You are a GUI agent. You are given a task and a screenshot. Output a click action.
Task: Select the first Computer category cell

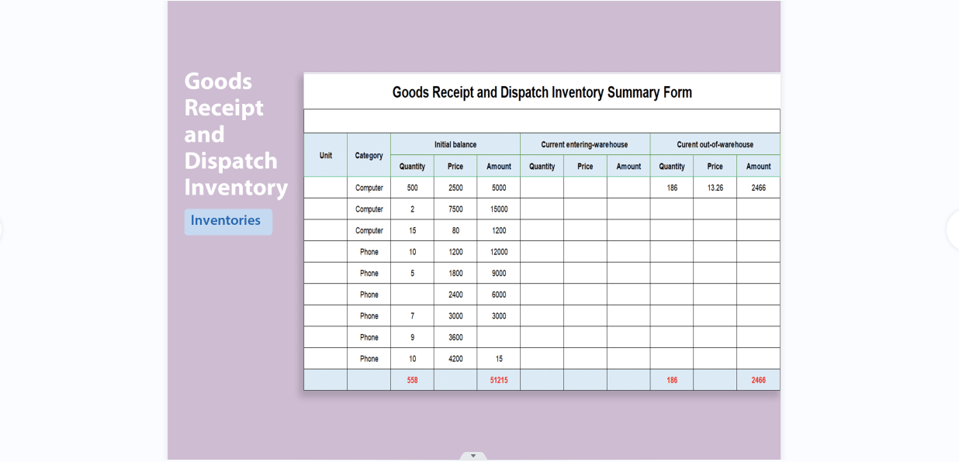tap(369, 187)
